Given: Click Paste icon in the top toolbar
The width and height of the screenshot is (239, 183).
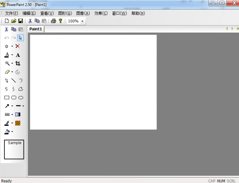Looking at the screenshot, I should 44,21.
